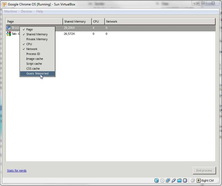
Task: Enable the Private Memory column
Action: point(37,39)
